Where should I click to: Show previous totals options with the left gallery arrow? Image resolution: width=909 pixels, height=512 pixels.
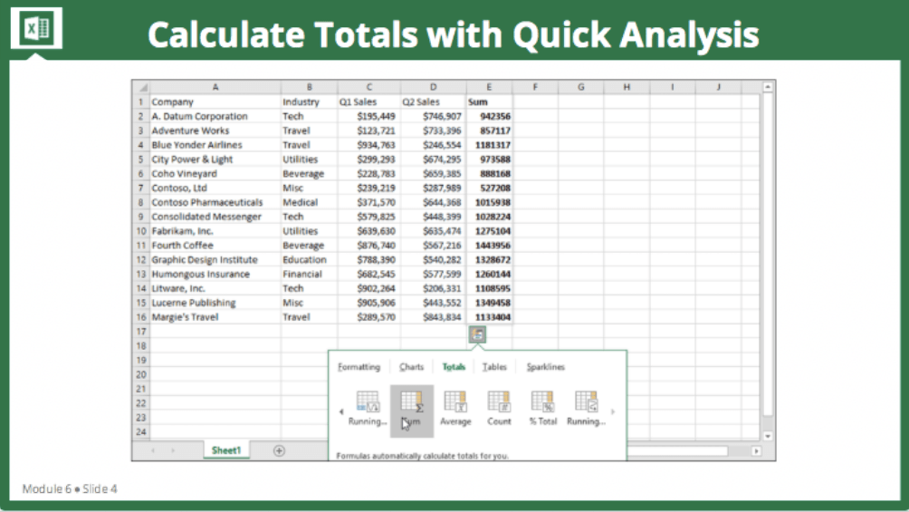(340, 411)
